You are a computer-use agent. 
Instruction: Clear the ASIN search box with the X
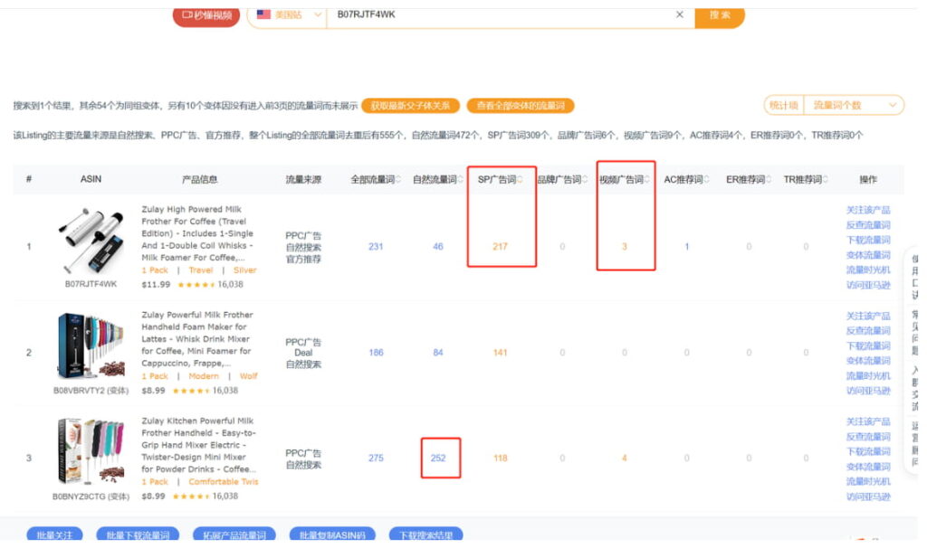click(x=680, y=14)
